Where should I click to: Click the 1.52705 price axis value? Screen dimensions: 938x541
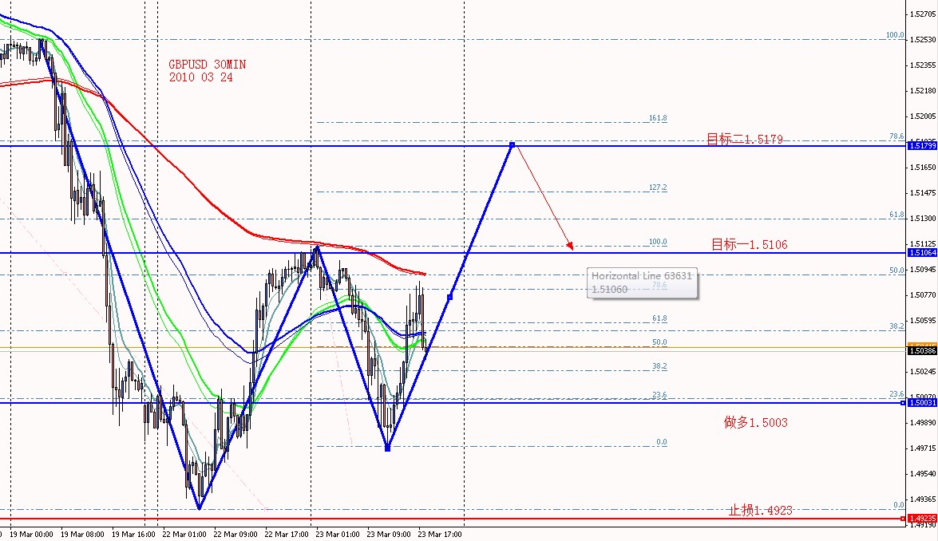tap(923, 14)
